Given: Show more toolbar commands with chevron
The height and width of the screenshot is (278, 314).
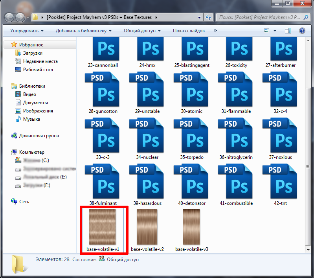Looking at the screenshot, I should 215,31.
